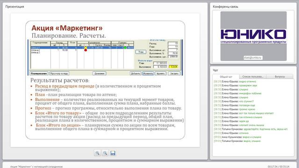Viewport: 299px width, 168px height.
Task: Click the 'Результаты расчетов' heading on slide
Action: [x=59, y=80]
